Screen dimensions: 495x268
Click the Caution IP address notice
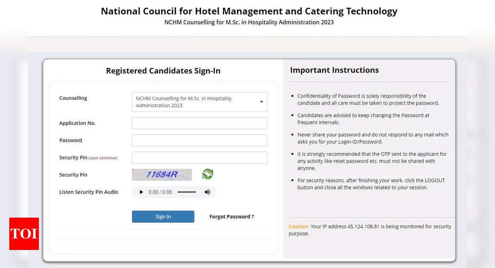(x=370, y=230)
